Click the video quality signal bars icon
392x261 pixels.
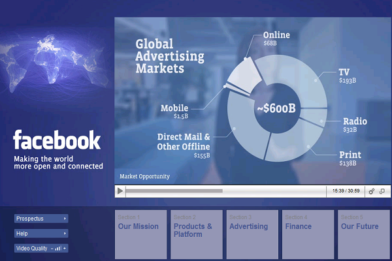pyautogui.click(x=58, y=248)
